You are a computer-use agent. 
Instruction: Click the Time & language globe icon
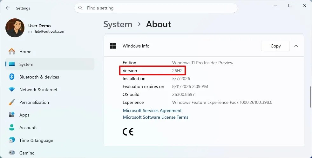12,140
